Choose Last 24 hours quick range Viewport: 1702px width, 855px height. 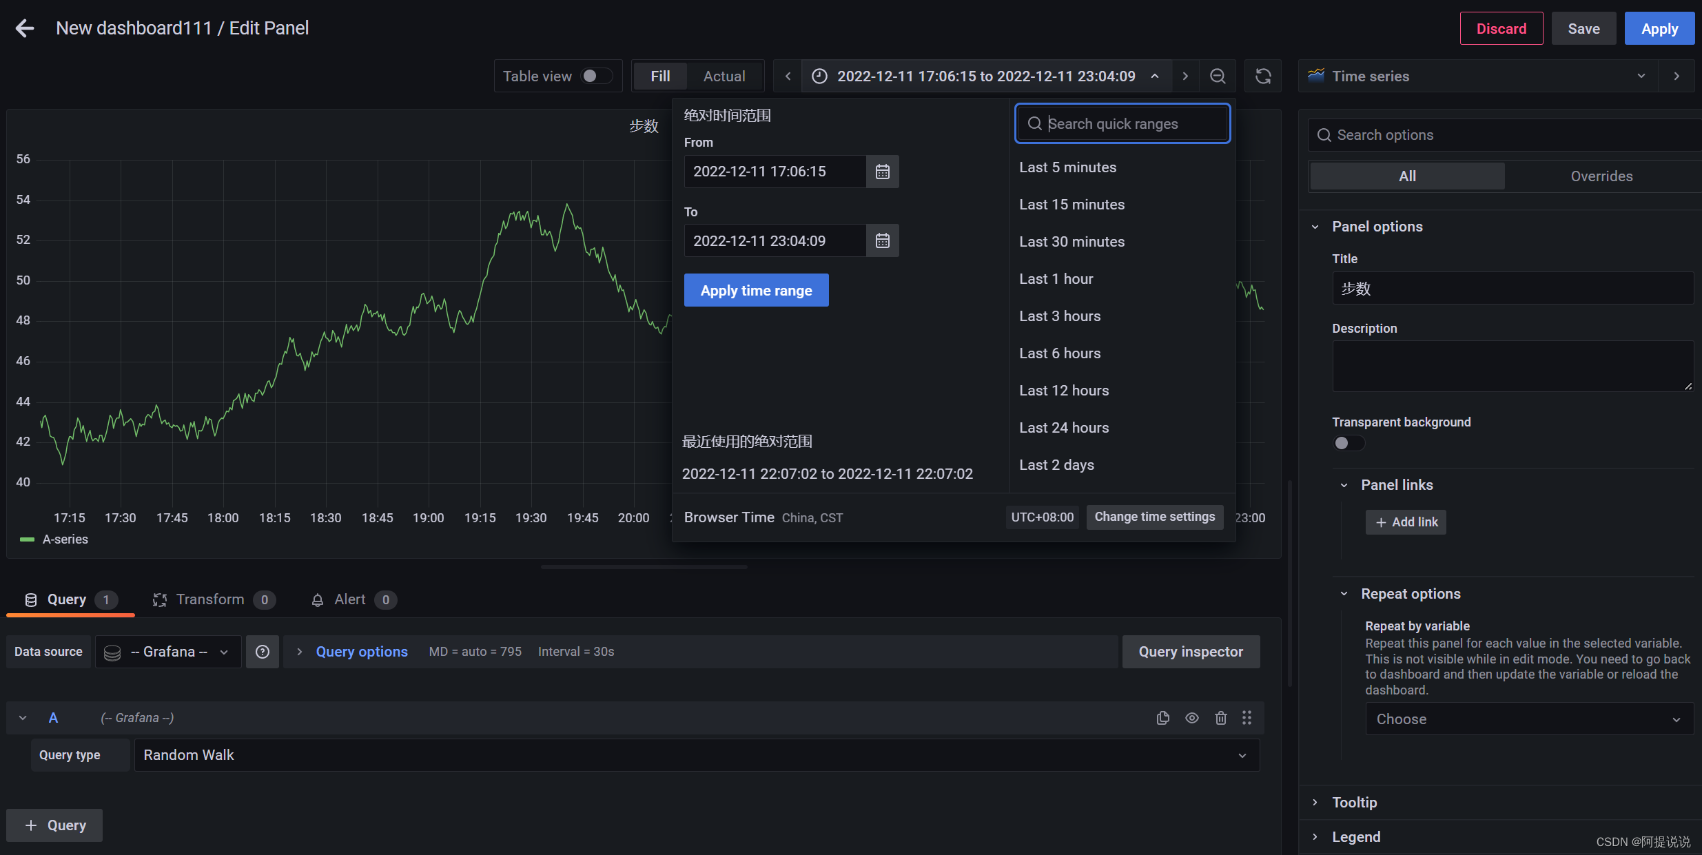[1064, 428]
